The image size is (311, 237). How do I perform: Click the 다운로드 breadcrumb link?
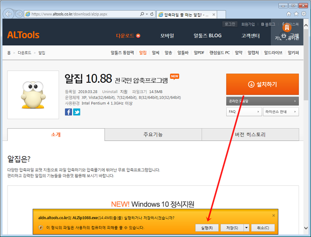click(24, 53)
